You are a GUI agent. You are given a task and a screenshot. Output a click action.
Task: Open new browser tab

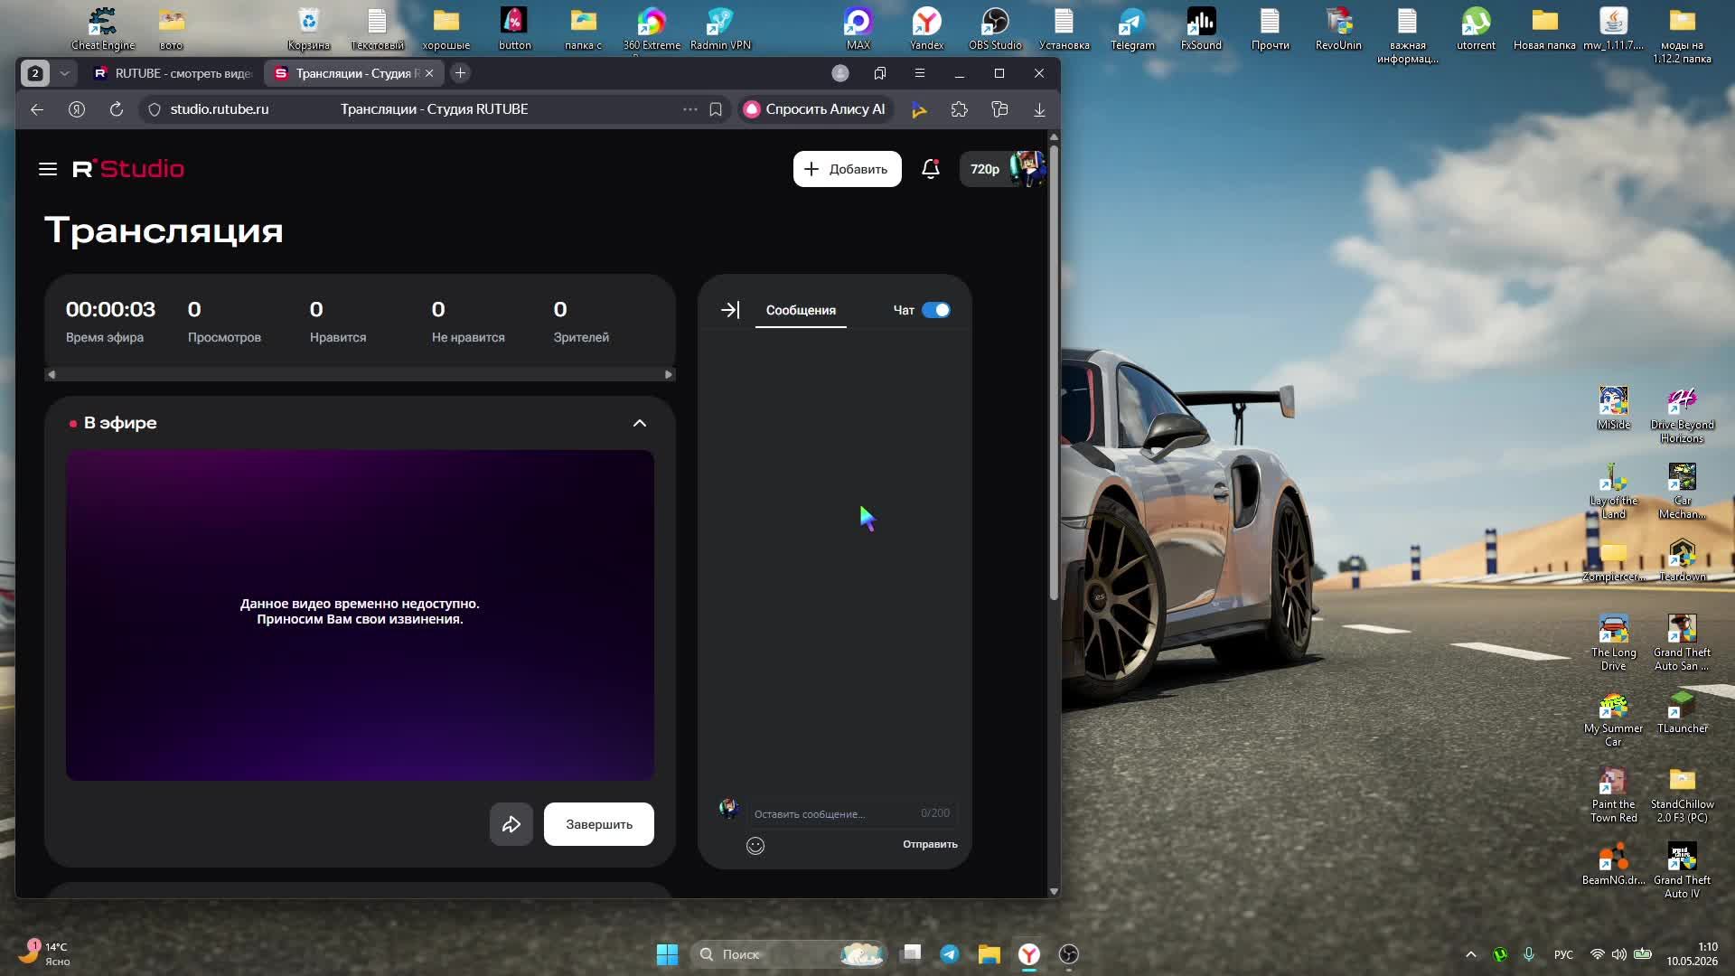461,73
